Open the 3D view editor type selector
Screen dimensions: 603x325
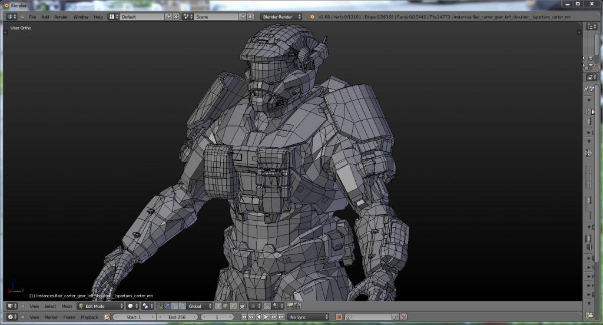(12, 306)
